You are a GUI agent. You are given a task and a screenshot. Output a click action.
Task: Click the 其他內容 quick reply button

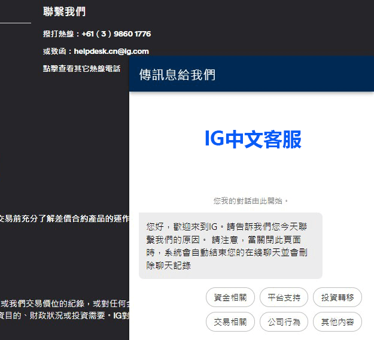point(337,322)
